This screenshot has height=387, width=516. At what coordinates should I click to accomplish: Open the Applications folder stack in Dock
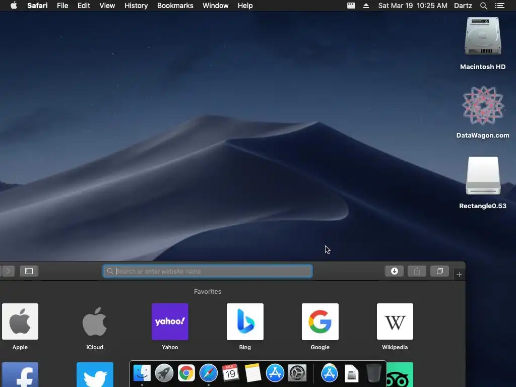click(330, 373)
